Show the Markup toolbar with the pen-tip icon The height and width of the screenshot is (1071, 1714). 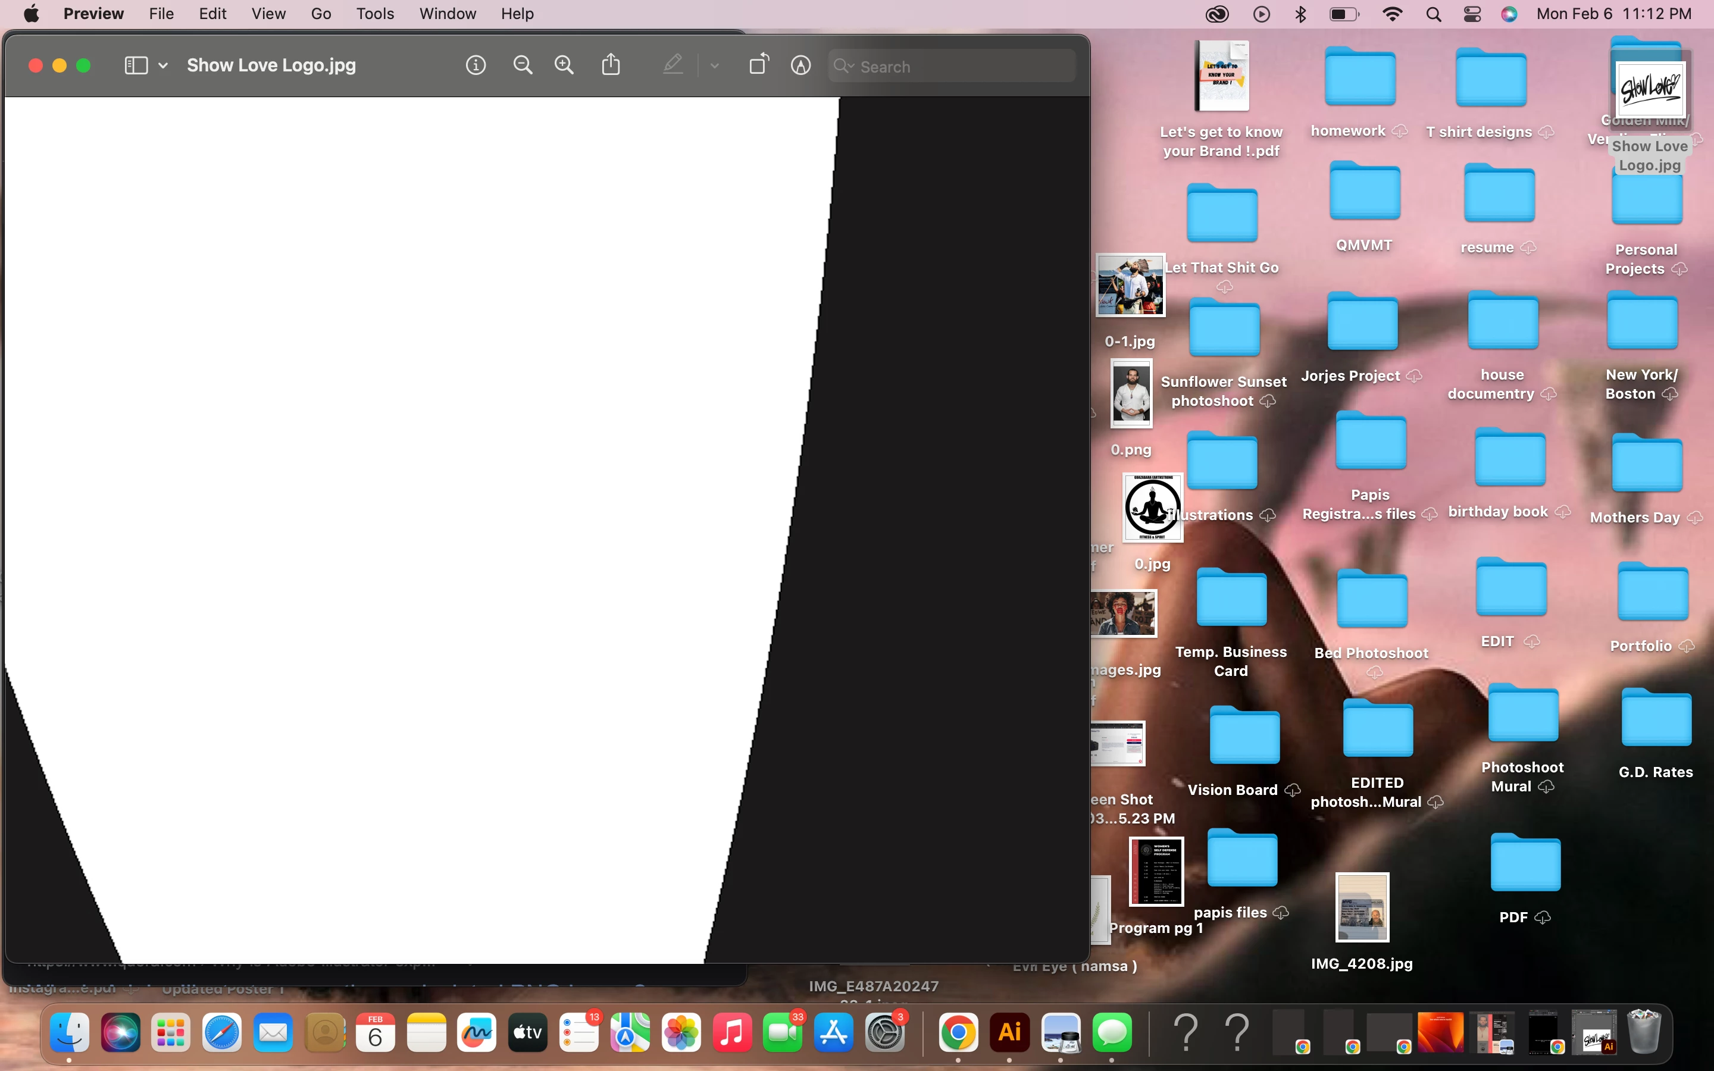800,66
